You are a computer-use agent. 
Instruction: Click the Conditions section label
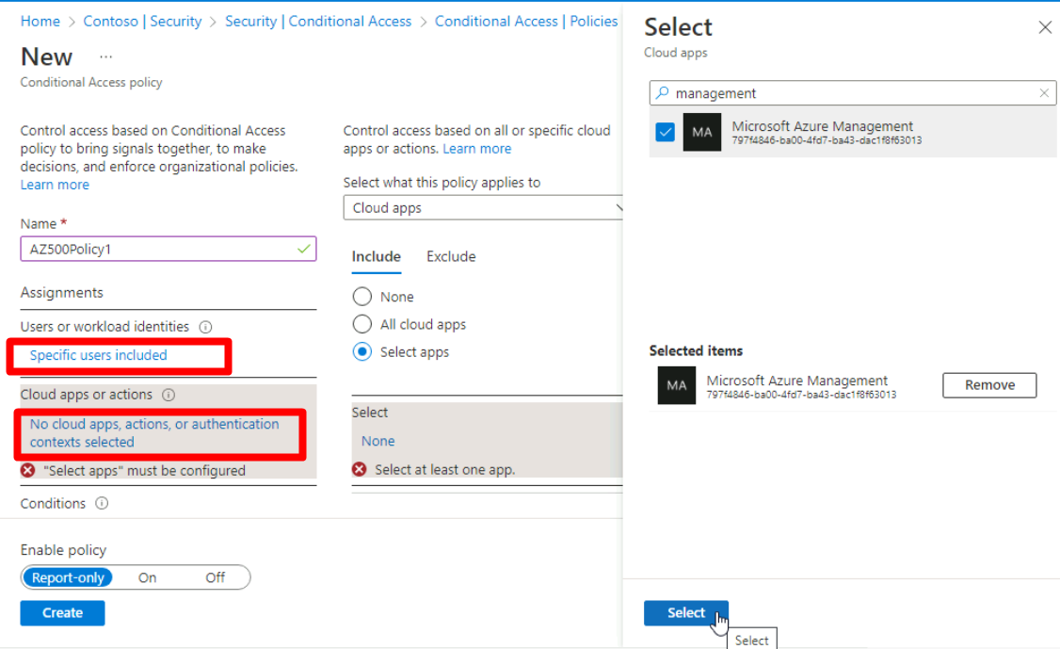tap(53, 504)
